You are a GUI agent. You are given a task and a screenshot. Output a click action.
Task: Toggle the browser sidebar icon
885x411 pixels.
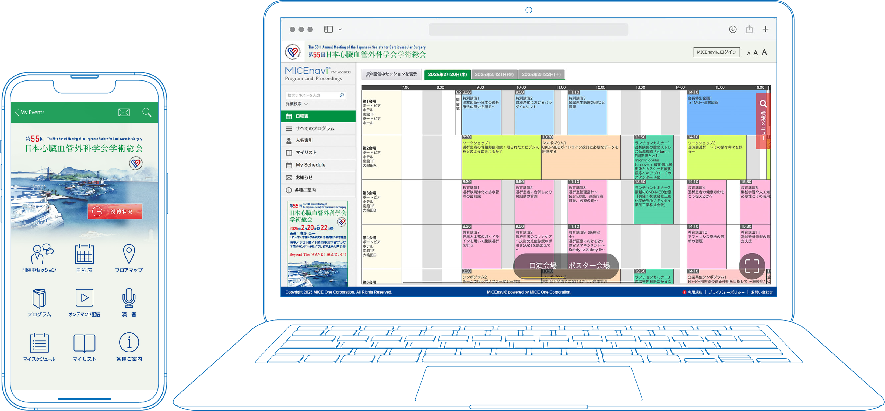click(x=328, y=29)
